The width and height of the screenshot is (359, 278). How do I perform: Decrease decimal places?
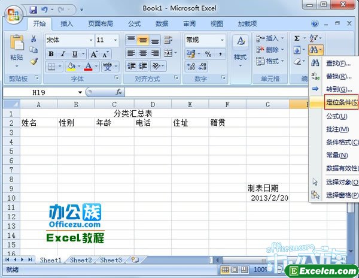pyautogui.click(x=202, y=67)
